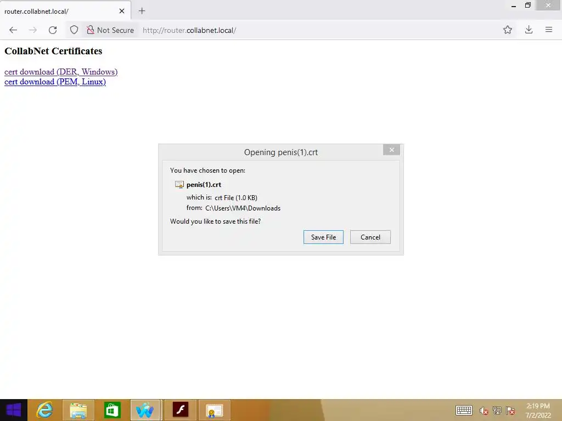562x421 pixels.
Task: Close the Opening crt dialog with X
Action: point(391,150)
